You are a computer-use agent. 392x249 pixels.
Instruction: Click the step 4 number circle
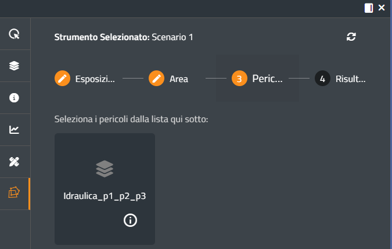pos(322,79)
